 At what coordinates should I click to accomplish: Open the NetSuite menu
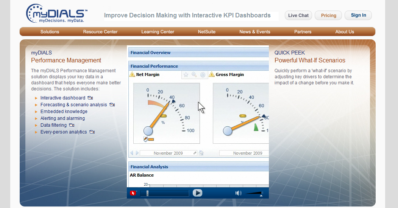(207, 32)
